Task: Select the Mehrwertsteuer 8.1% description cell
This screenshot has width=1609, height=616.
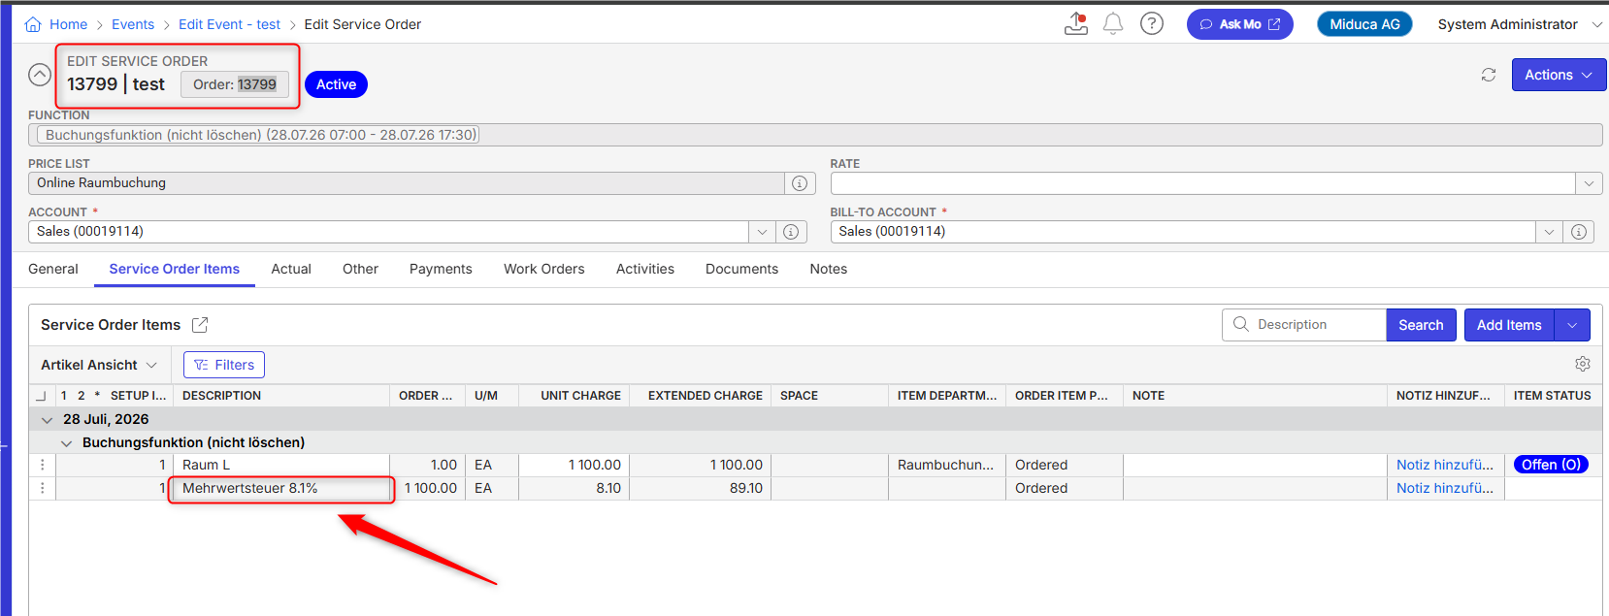Action: click(281, 488)
